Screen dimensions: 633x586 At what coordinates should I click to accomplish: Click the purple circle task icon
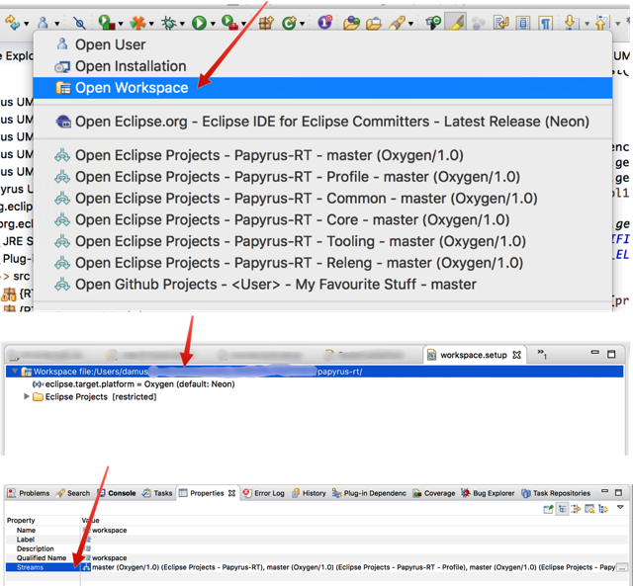coord(325,22)
